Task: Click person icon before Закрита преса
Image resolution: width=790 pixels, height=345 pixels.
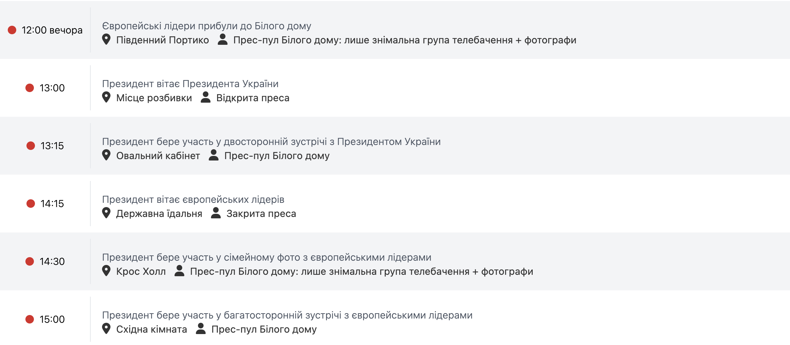Action: point(216,213)
